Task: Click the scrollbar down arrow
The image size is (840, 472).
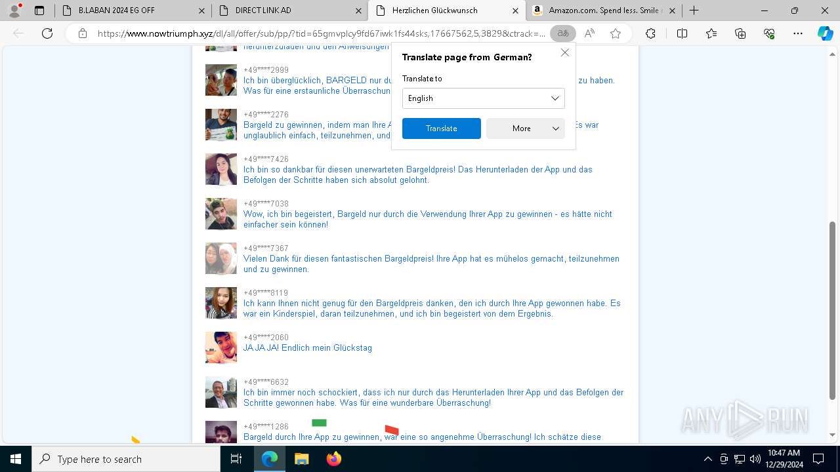Action: click(833, 435)
